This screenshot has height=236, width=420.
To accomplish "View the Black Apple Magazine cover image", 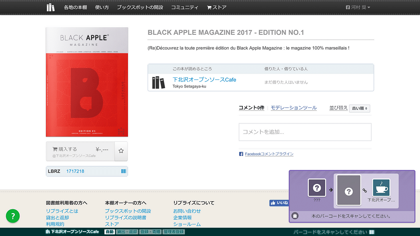I will tap(87, 82).
